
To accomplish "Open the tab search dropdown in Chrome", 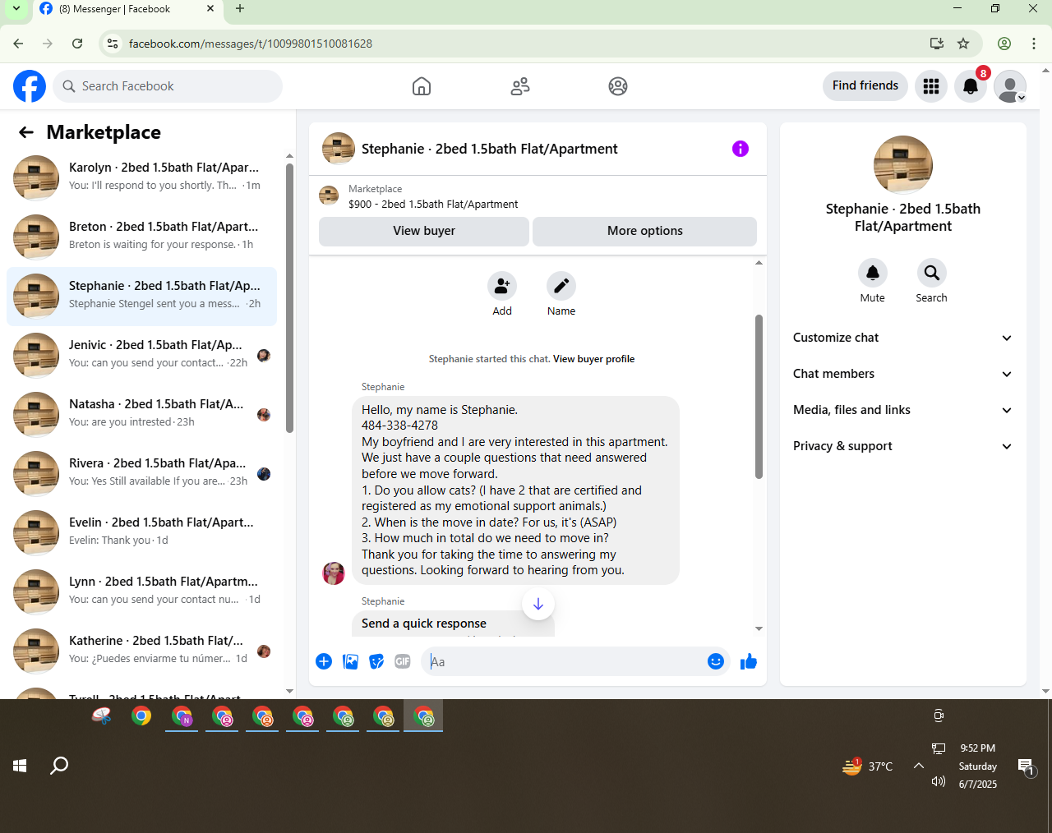I will click(16, 9).
